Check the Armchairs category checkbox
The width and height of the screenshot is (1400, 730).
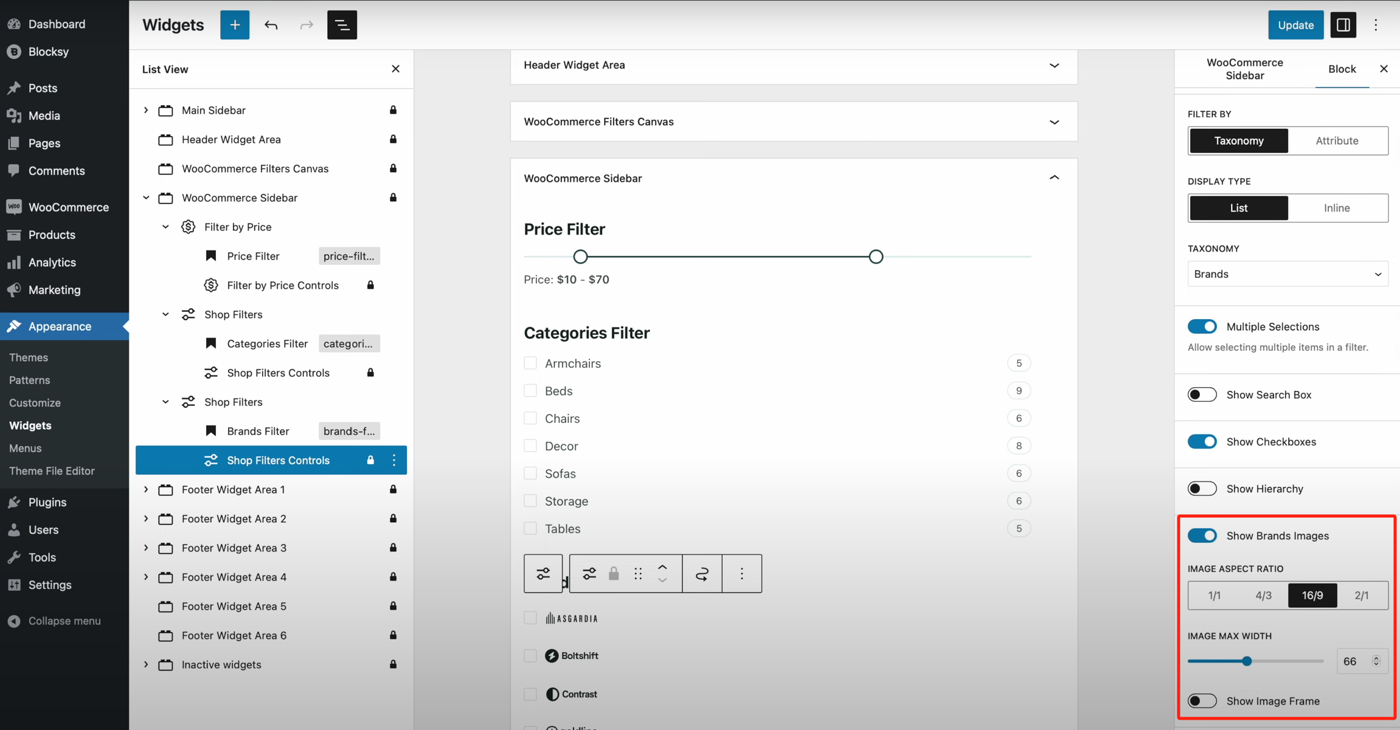coord(530,363)
